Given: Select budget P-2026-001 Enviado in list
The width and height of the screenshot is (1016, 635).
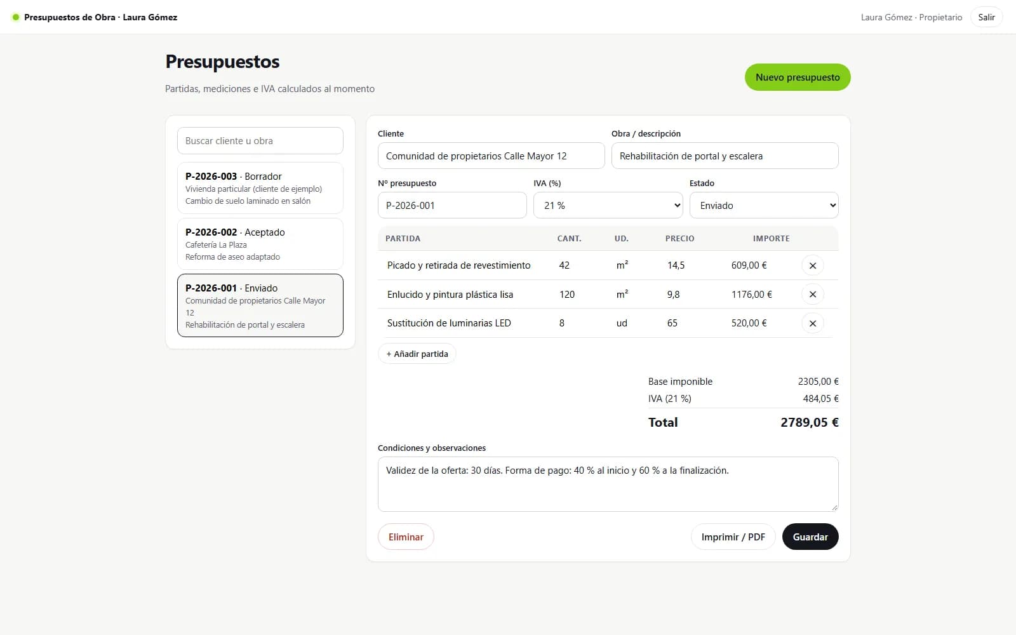Looking at the screenshot, I should 260,305.
